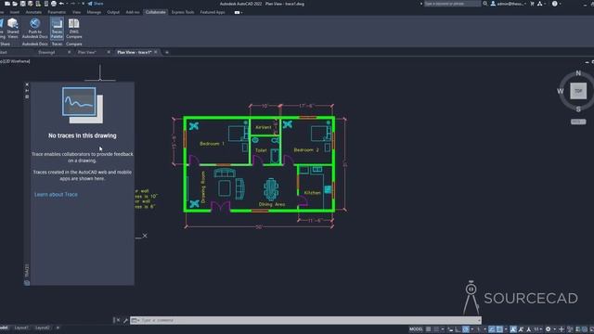This screenshot has height=334, width=594.
Task: Click the command line input field
Action: (x=305, y=320)
